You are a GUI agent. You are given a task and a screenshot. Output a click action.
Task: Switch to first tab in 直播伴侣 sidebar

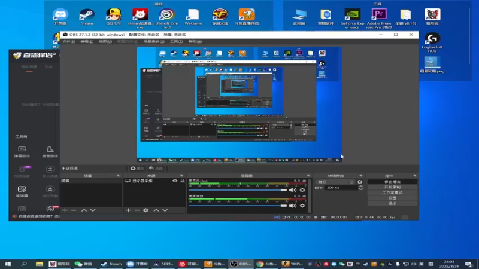coord(29,67)
